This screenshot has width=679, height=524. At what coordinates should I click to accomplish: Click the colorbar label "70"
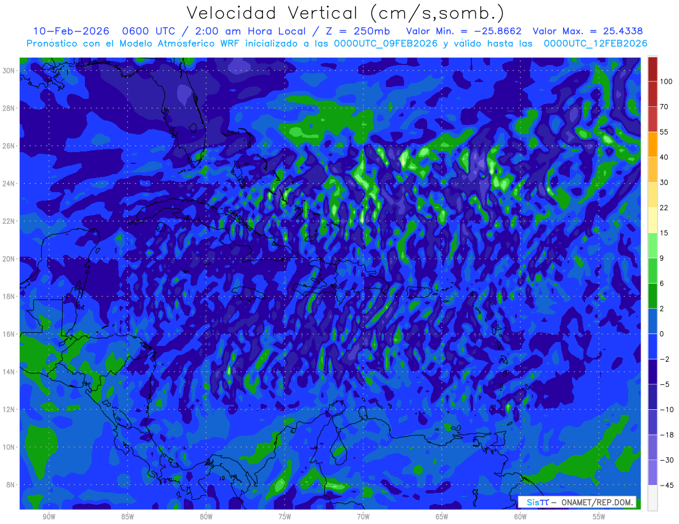tap(664, 106)
